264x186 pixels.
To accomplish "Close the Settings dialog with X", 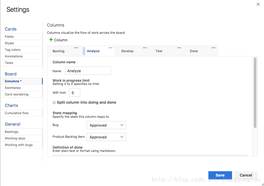I will point(258,4).
